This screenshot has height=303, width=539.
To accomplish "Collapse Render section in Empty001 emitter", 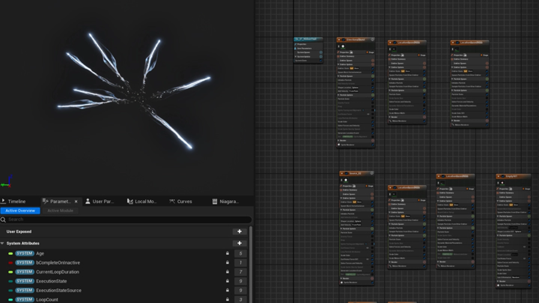I will 498,281.
